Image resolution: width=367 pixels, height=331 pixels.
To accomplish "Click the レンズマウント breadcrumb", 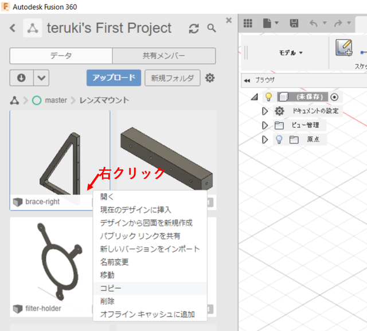I will 104,100.
